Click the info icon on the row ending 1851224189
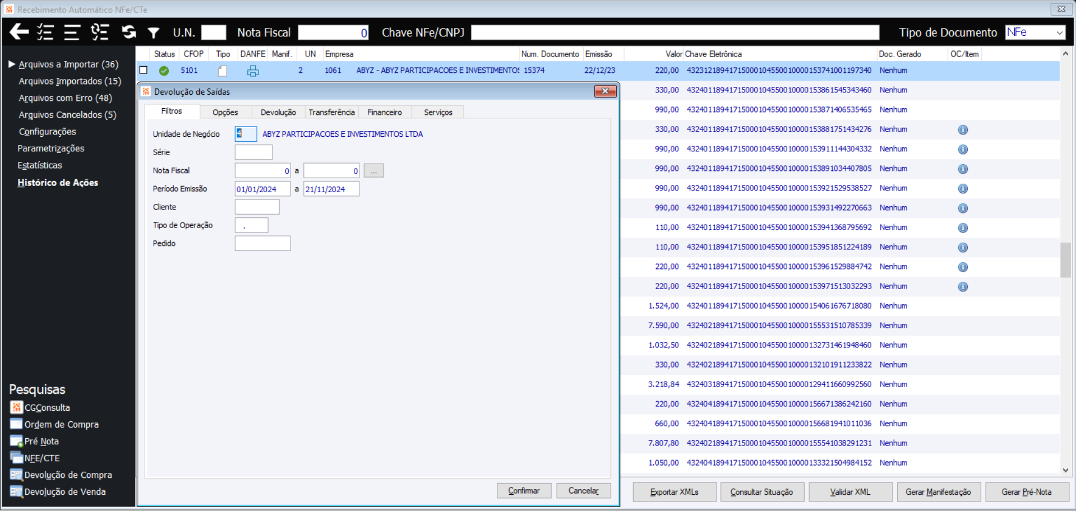This screenshot has height=511, width=1076. [963, 247]
